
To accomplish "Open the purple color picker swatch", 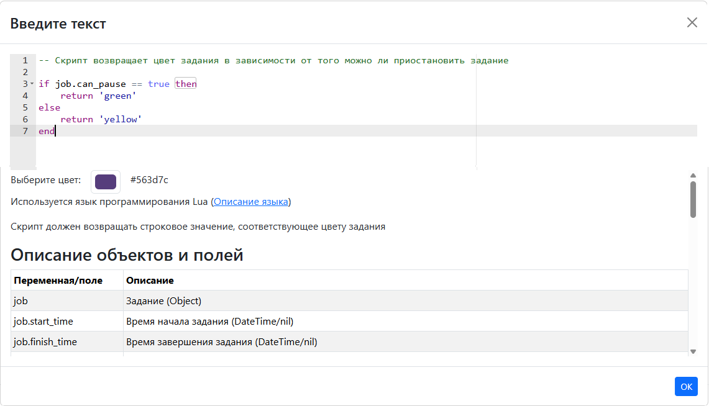I will coord(106,181).
